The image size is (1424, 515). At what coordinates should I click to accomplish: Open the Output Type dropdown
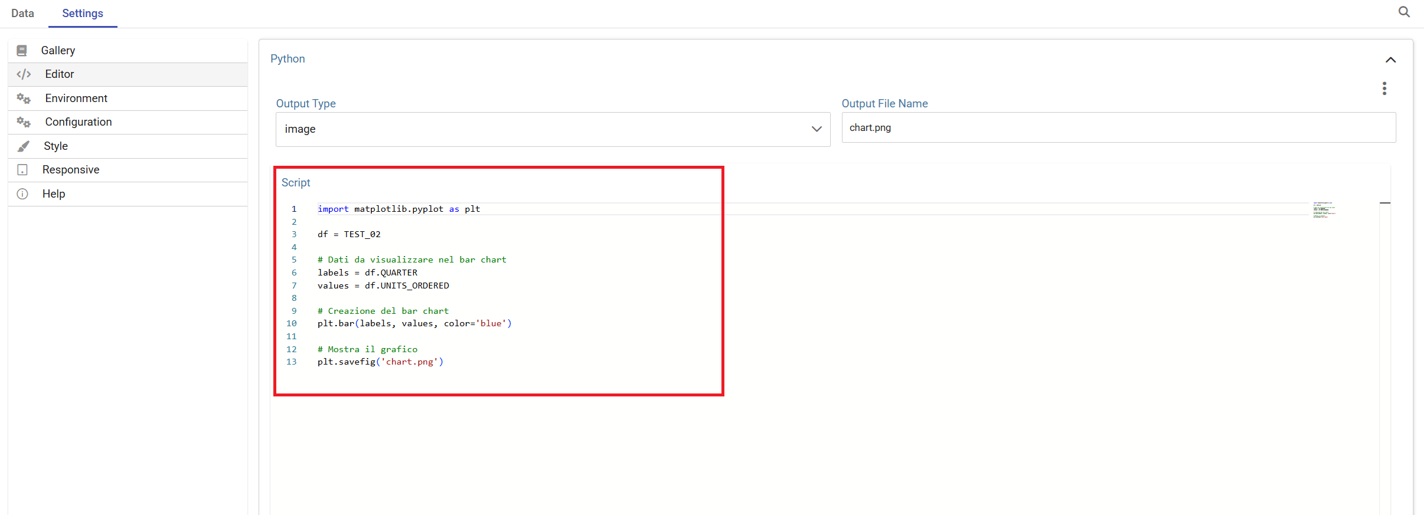tap(553, 129)
